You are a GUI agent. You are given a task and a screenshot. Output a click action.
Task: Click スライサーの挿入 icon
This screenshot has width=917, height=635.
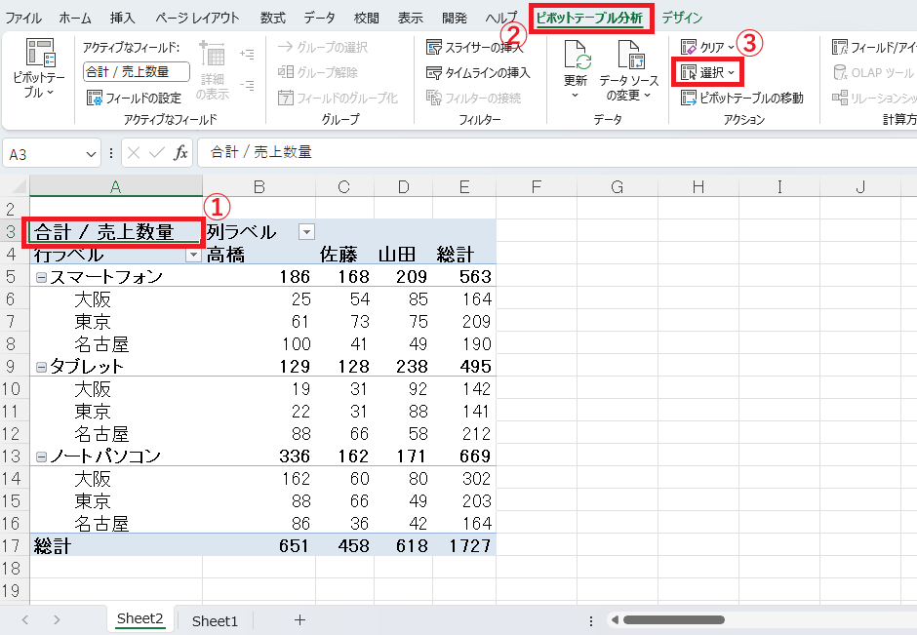point(433,48)
